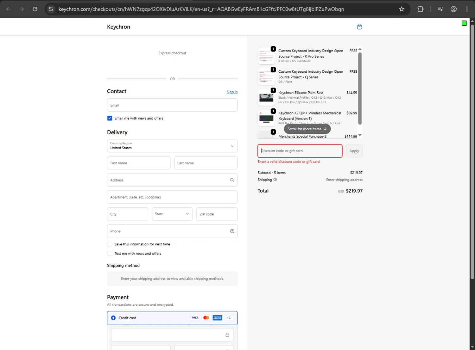Image resolution: width=475 pixels, height=350 pixels.
Task: Click the browser URL address bar
Action: pyautogui.click(x=201, y=9)
